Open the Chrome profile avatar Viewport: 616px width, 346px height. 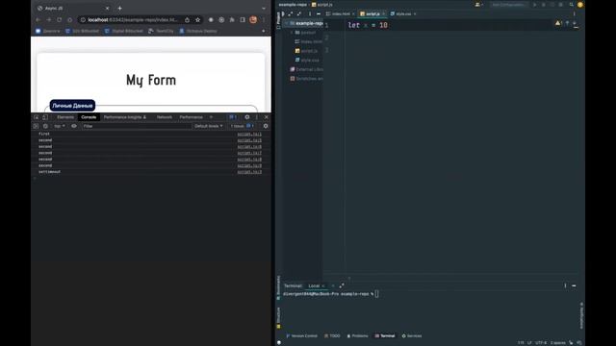(x=253, y=19)
